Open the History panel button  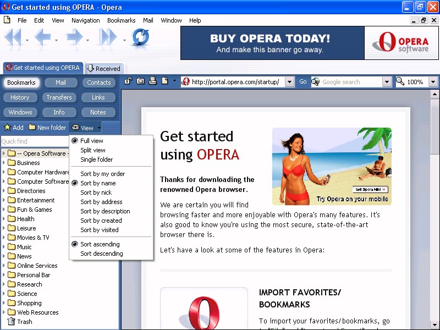pos(20,97)
